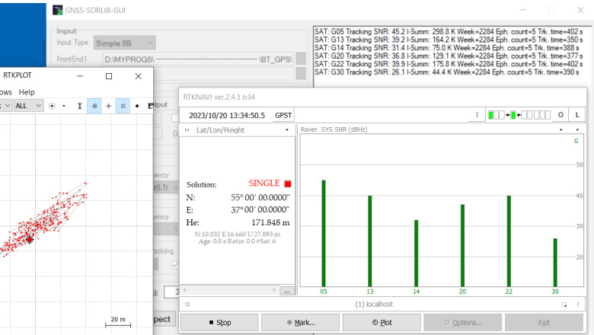Click the GNSS-SDRLIB-GUI title bar app icon

pos(58,10)
